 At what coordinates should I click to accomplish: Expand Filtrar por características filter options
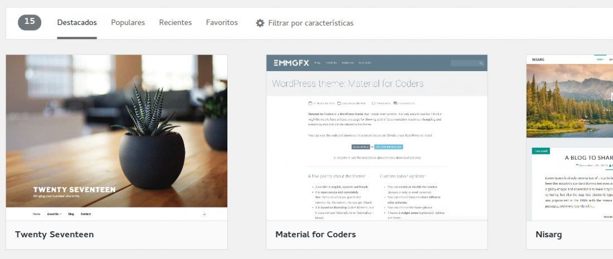304,23
